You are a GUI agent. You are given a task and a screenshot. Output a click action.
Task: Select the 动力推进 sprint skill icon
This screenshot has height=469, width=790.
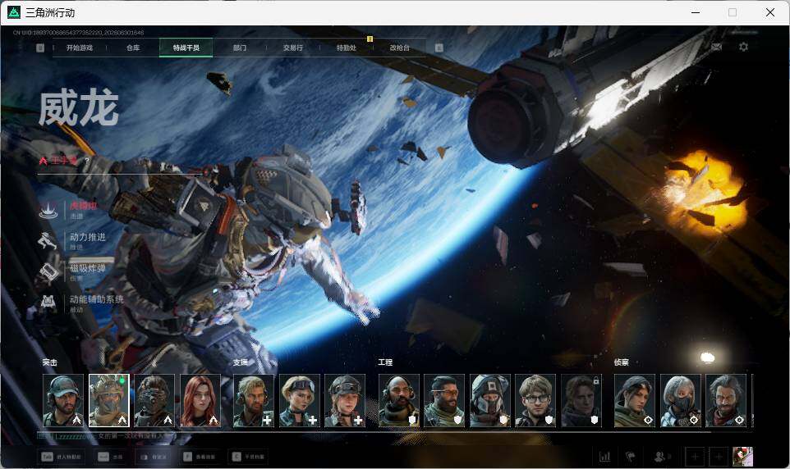click(x=48, y=240)
